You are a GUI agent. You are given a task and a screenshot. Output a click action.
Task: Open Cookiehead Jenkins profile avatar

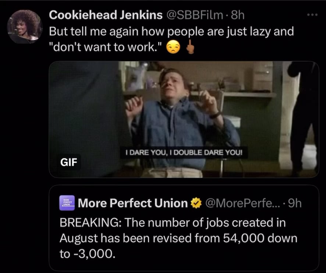pos(25,27)
